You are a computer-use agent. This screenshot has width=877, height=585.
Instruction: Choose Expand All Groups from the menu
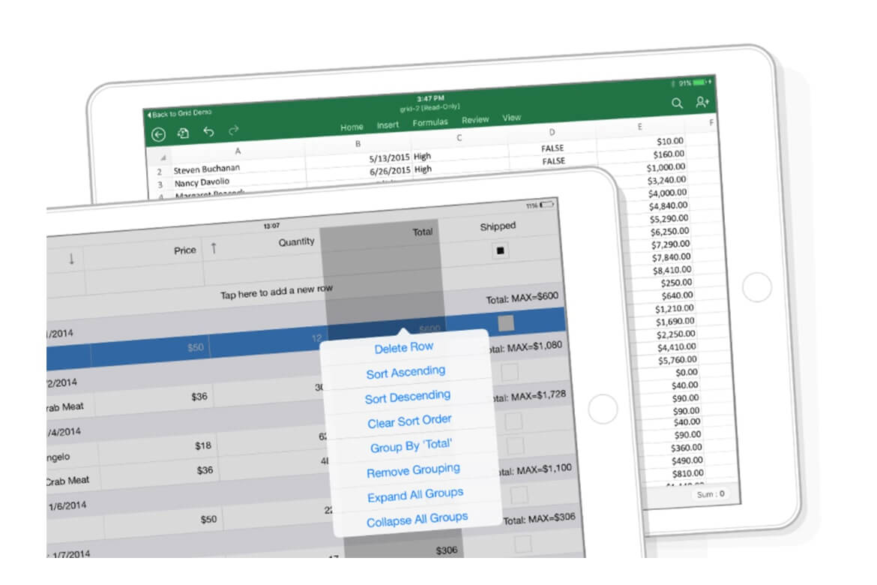(415, 495)
